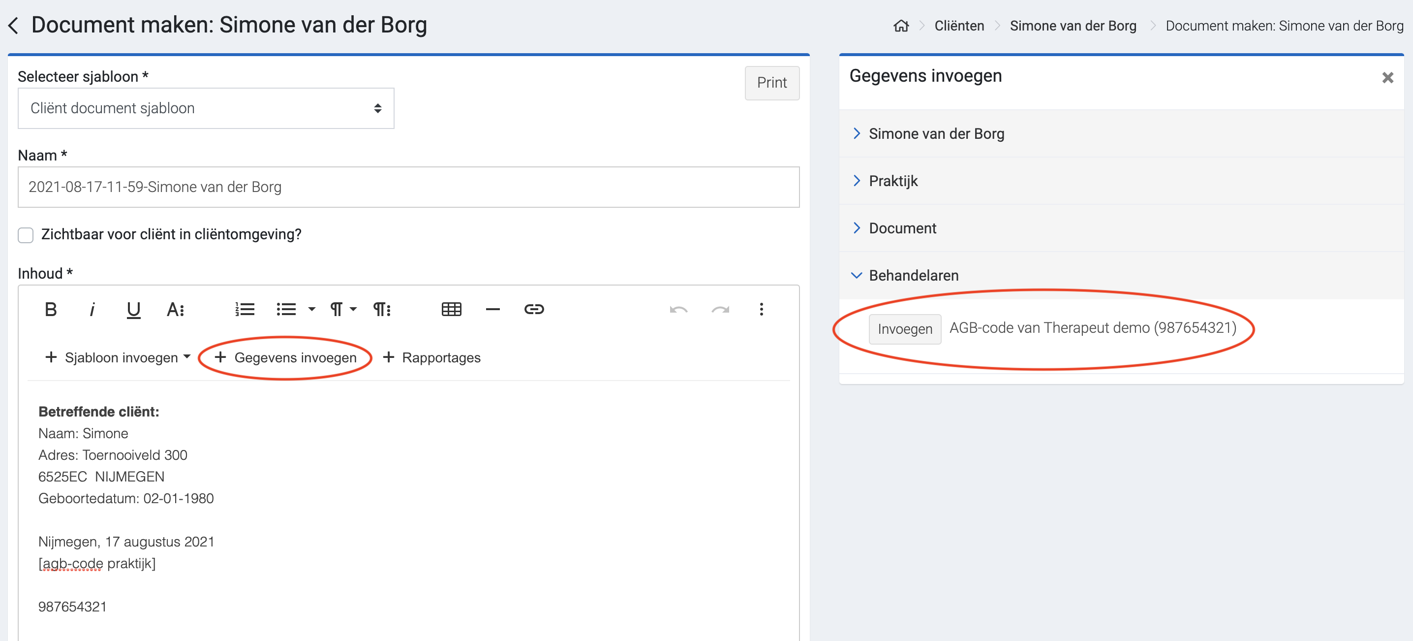Insert a table into the document
1413x641 pixels.
pos(451,310)
